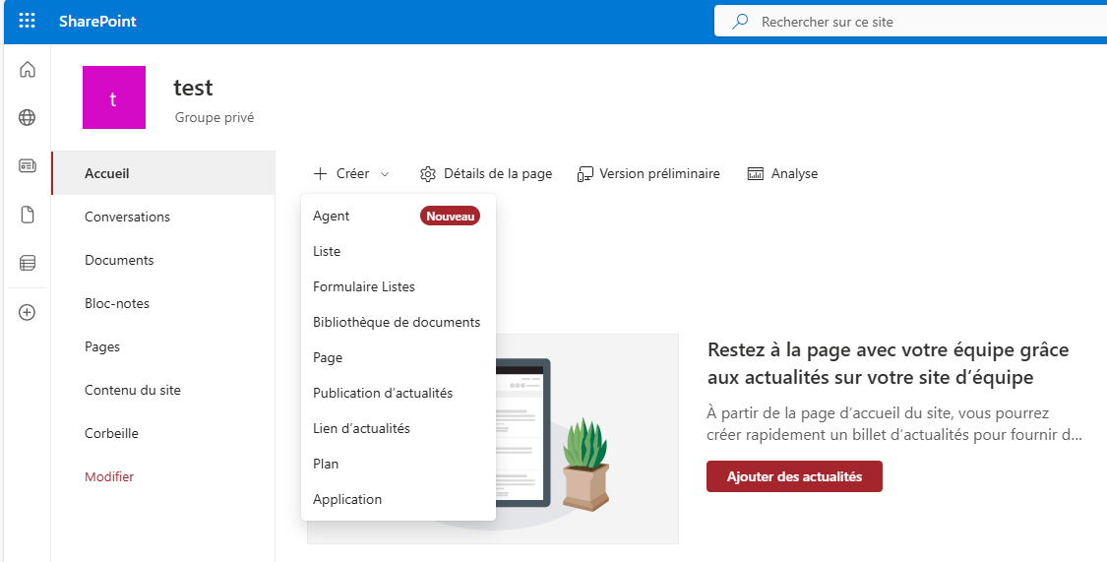Open Détails de la page settings
1107x562 pixels.
pyautogui.click(x=486, y=173)
